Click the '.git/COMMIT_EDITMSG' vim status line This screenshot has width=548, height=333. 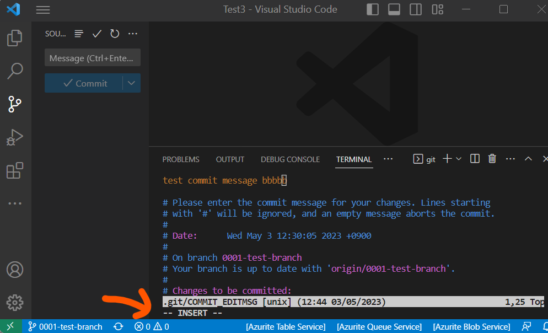tap(353, 302)
